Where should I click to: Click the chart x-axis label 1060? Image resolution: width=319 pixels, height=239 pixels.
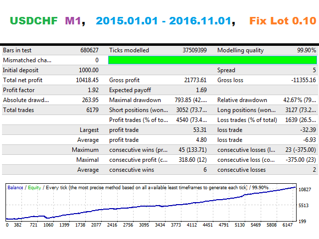[x=48, y=225]
